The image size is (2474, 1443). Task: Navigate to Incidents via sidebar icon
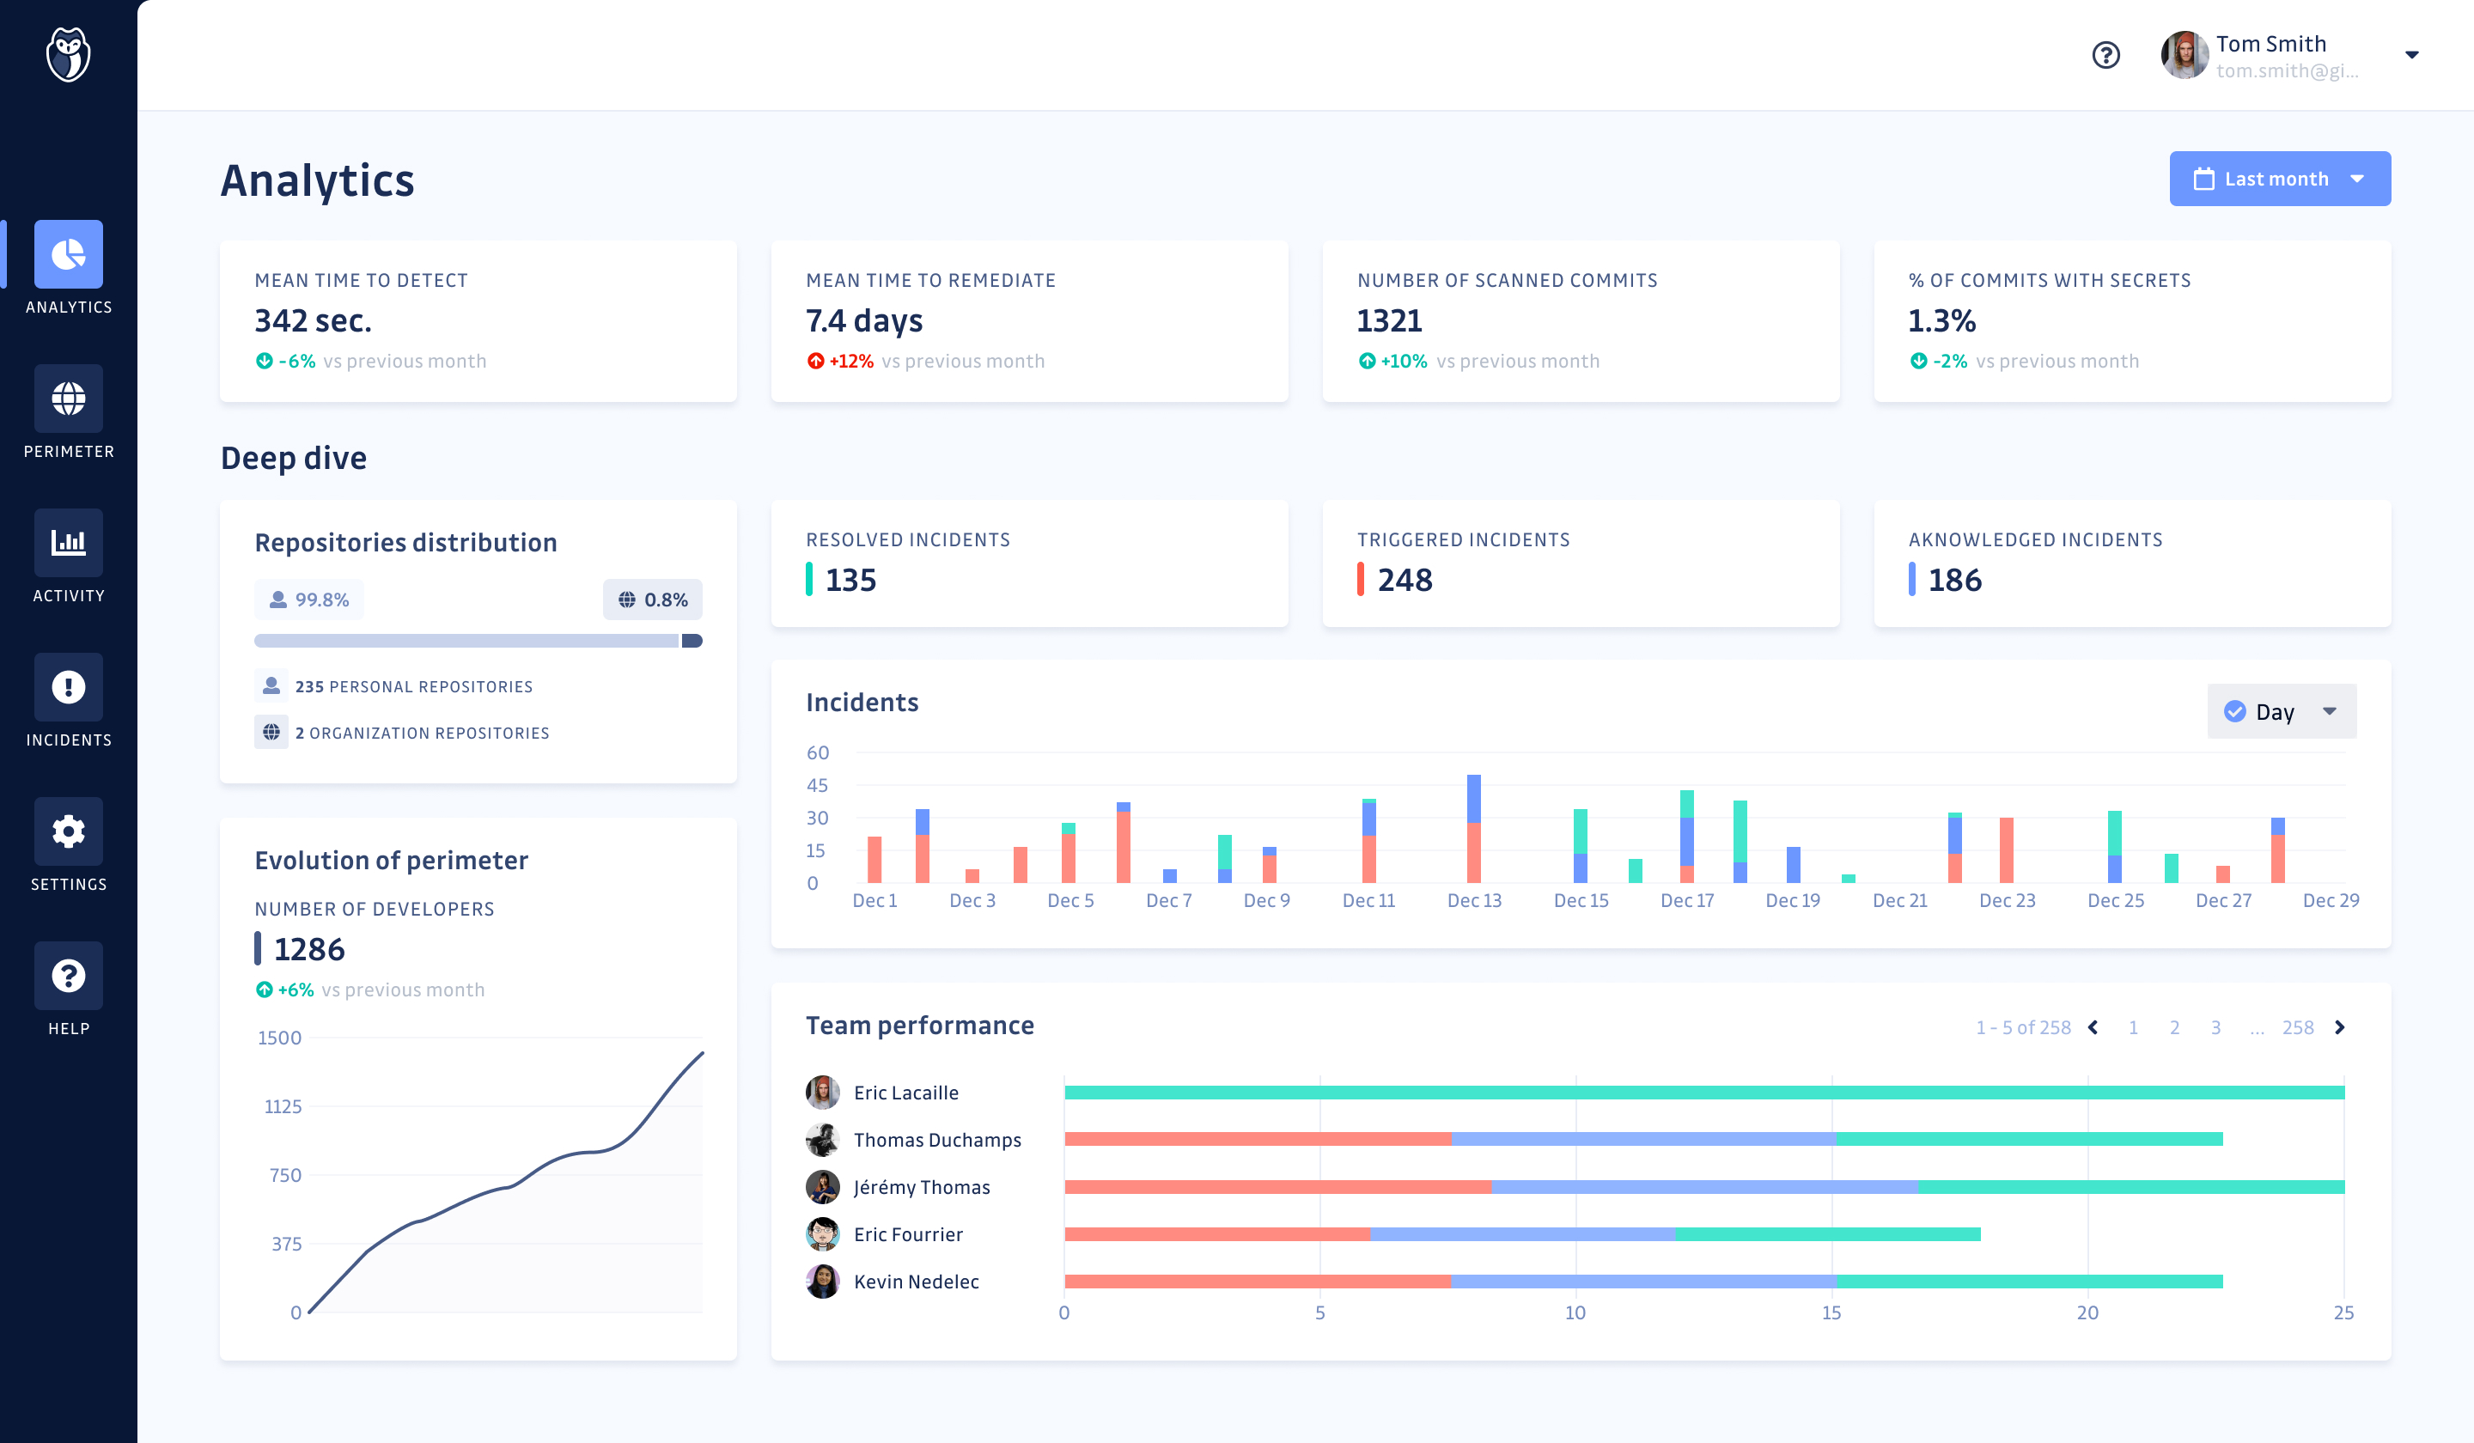[68, 687]
